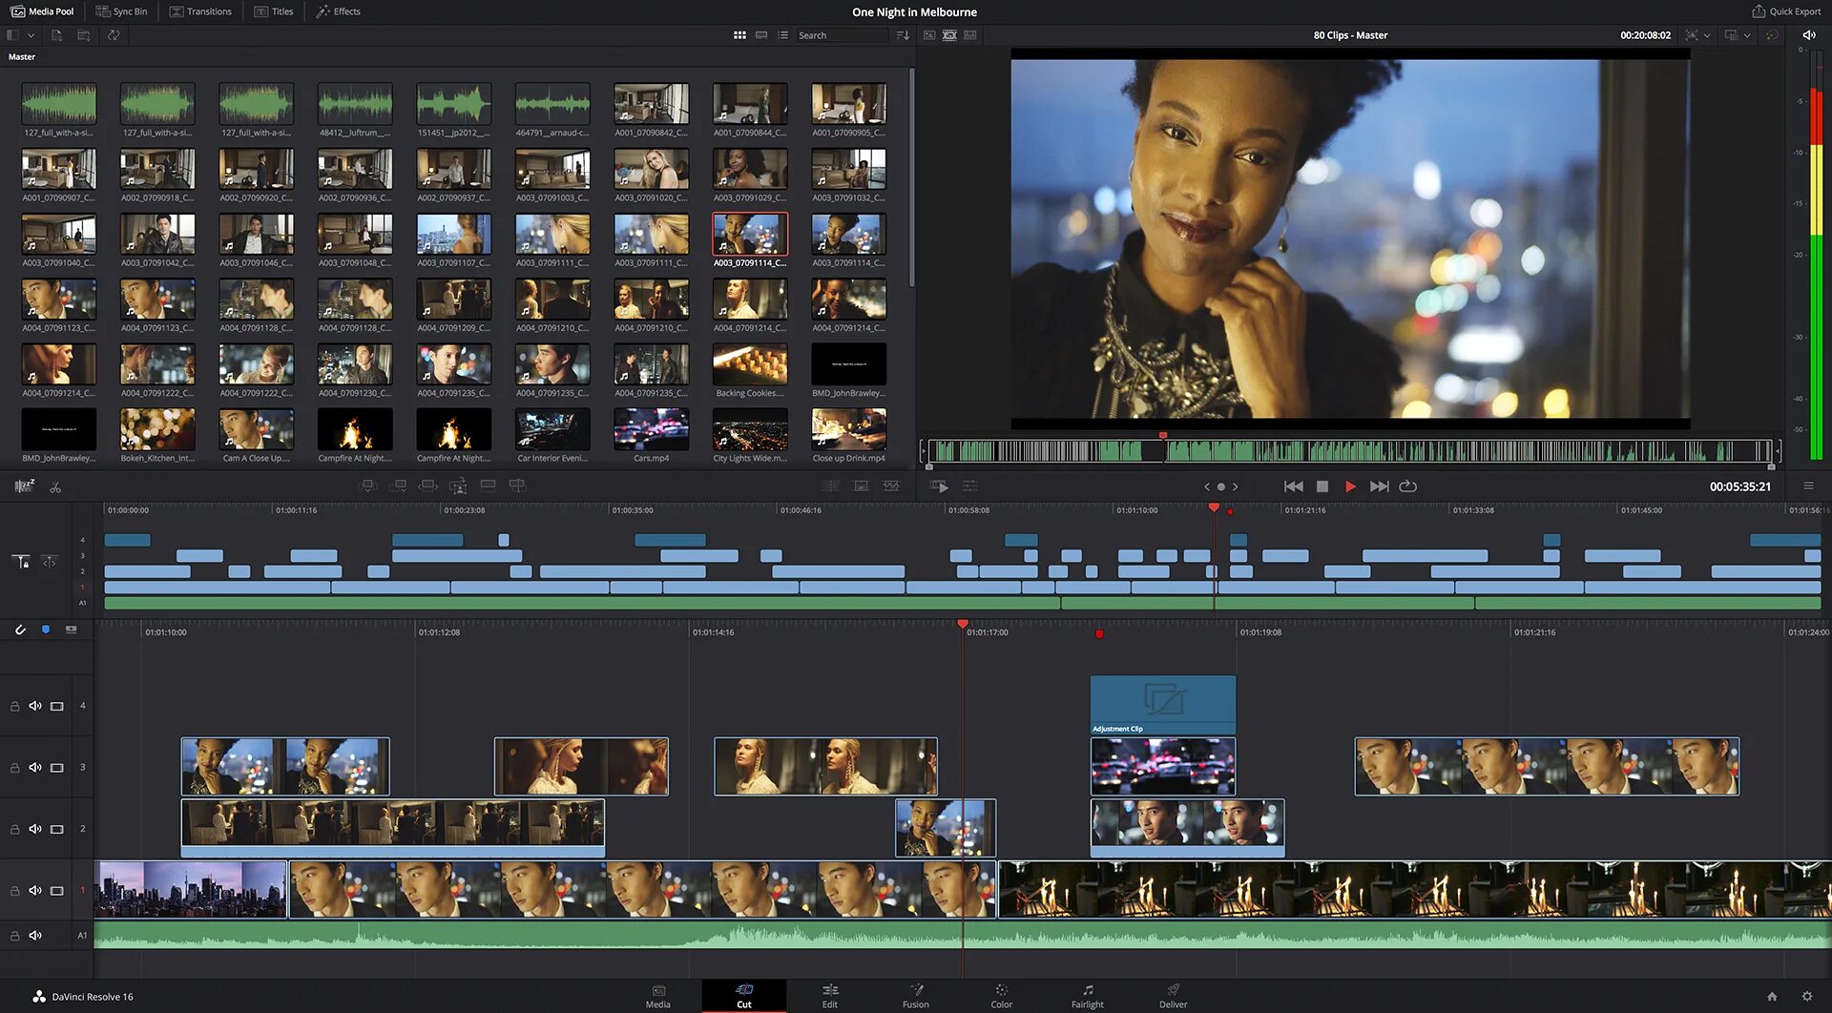Switch to the Media page
Screen dimensions: 1832x1013
click(658, 996)
